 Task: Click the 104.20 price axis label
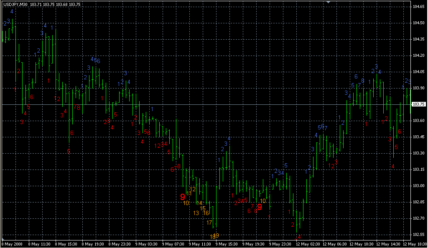pos(418,56)
